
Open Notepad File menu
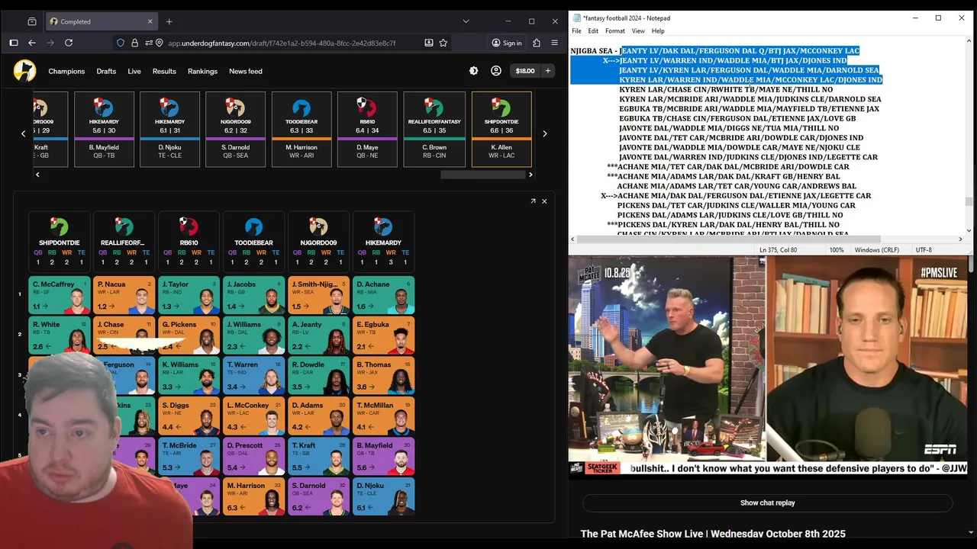point(576,31)
